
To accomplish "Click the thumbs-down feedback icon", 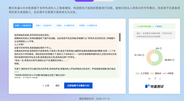I will tap(155, 79).
